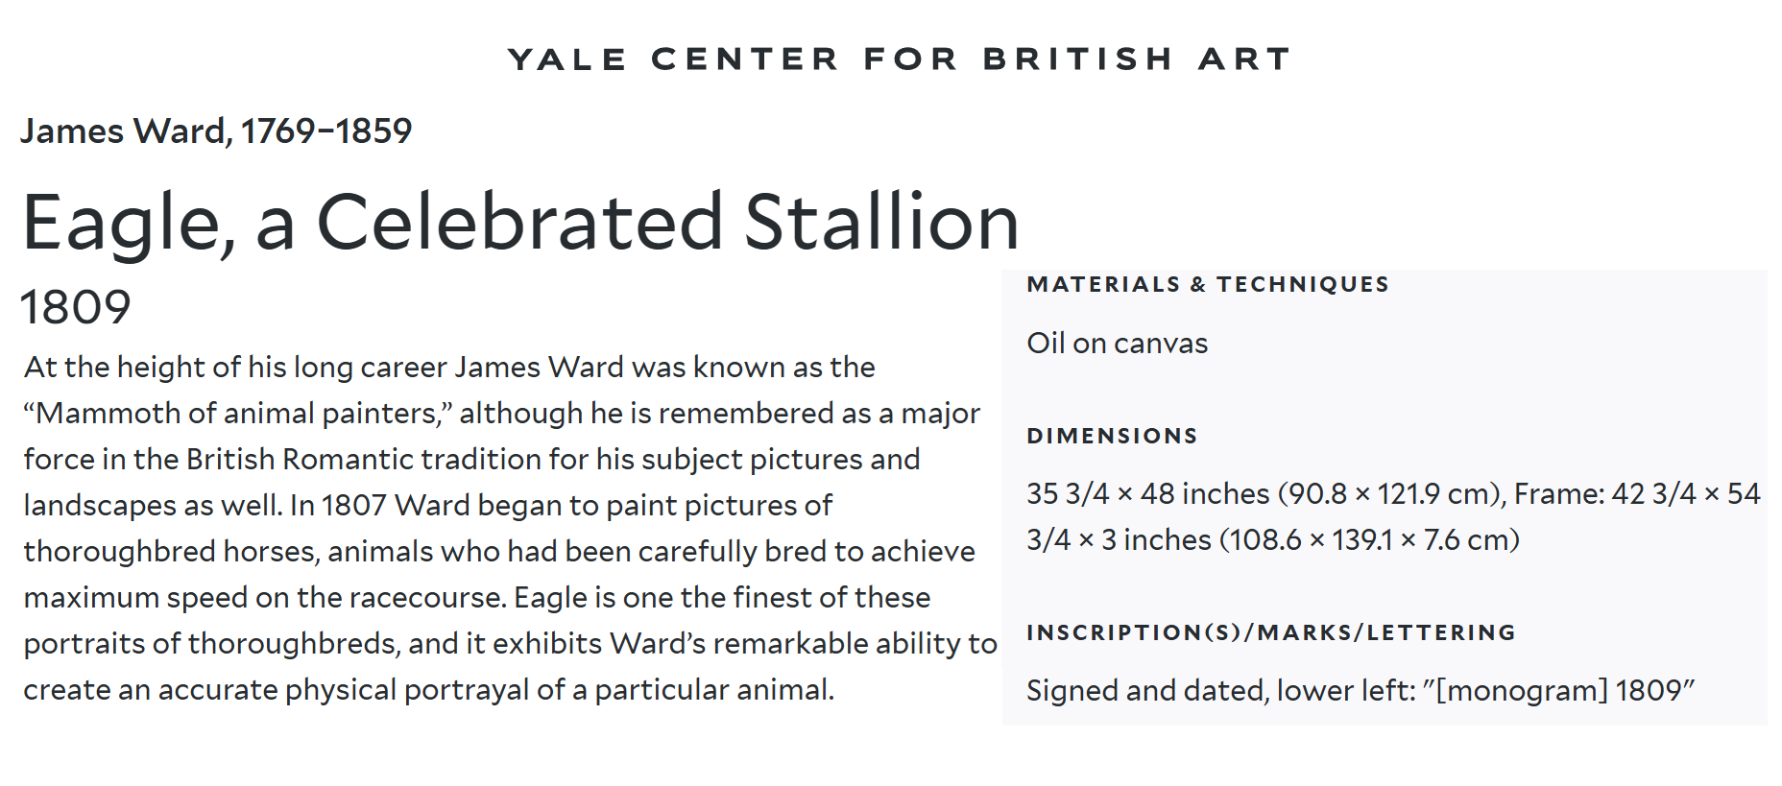Click the line mentioning thoroughbred horses

(x=499, y=552)
